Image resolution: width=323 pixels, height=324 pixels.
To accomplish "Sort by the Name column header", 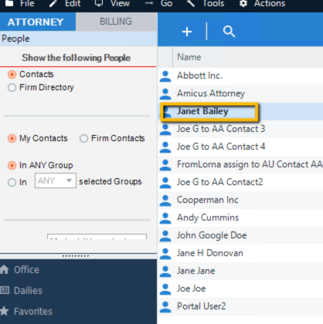I will pos(189,57).
